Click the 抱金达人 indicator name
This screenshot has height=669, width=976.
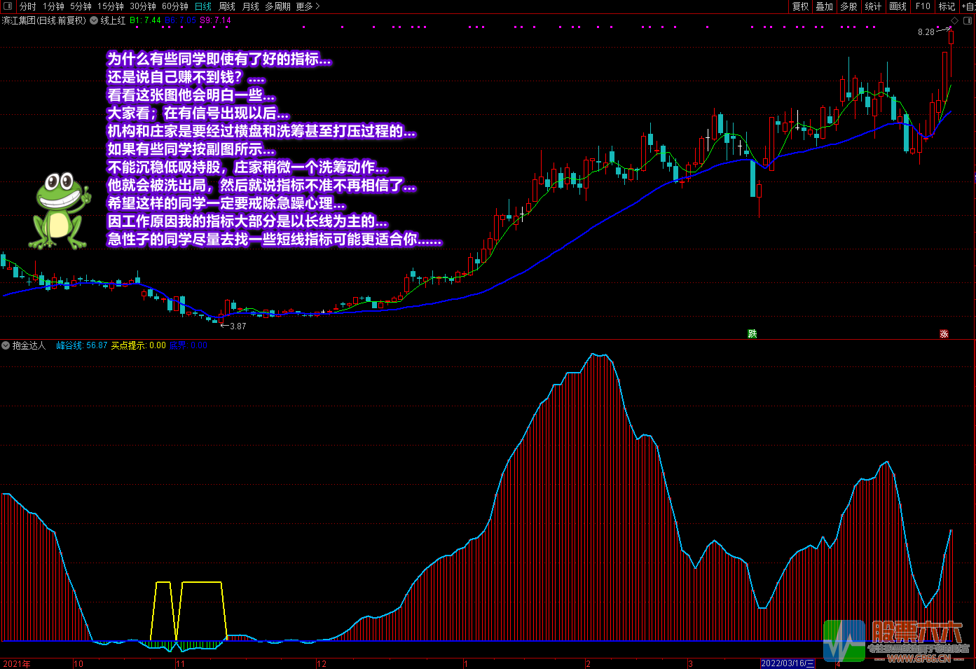click(29, 345)
